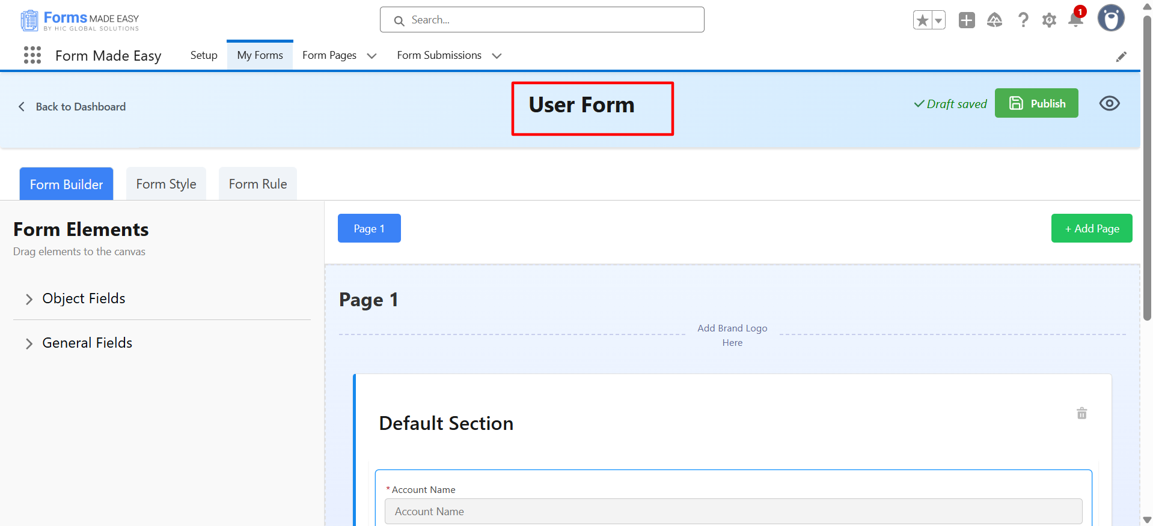The image size is (1153, 526).
Task: Select the My Forms tab
Action: click(x=260, y=55)
